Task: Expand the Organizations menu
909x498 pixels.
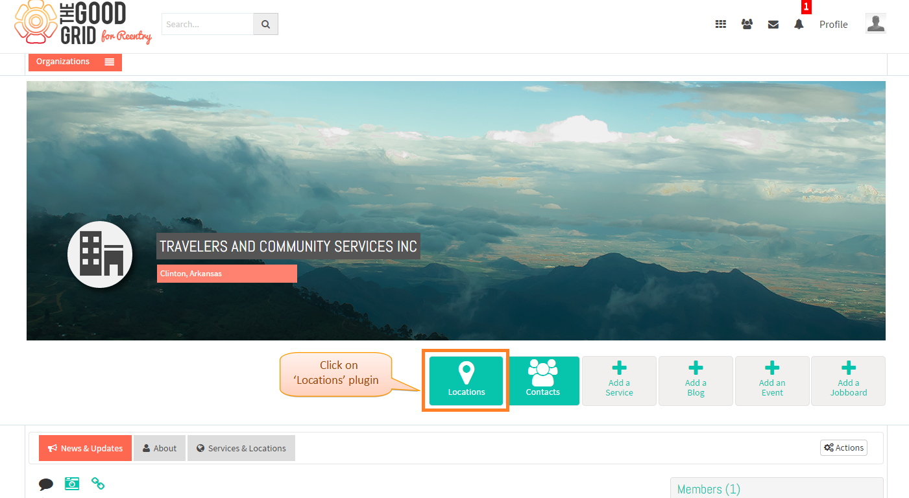Action: pos(75,62)
